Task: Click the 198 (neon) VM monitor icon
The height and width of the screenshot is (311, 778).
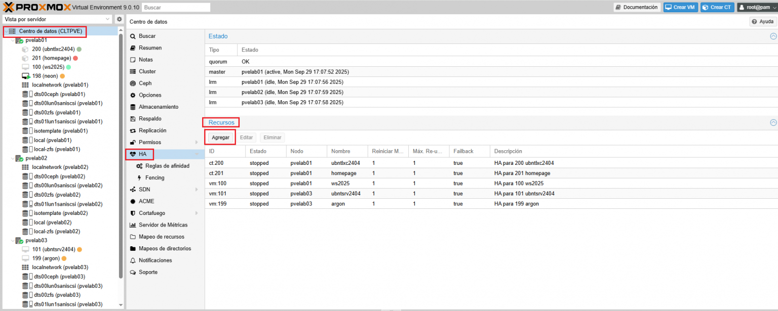Action: pos(26,76)
